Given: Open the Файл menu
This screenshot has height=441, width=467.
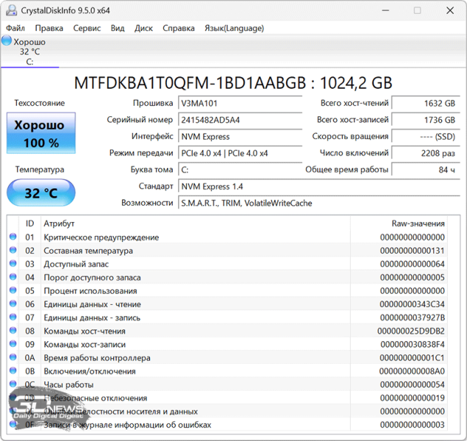Looking at the screenshot, I should 15,28.
